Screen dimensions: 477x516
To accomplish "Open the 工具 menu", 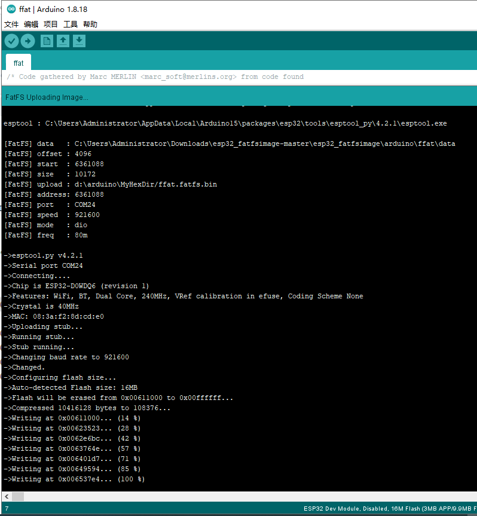I will tap(71, 25).
